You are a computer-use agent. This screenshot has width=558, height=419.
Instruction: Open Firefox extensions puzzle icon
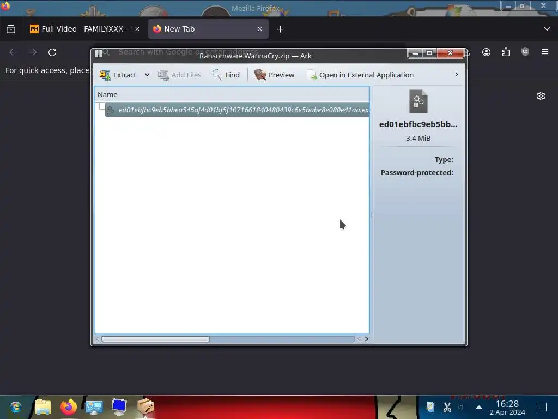[x=506, y=52]
